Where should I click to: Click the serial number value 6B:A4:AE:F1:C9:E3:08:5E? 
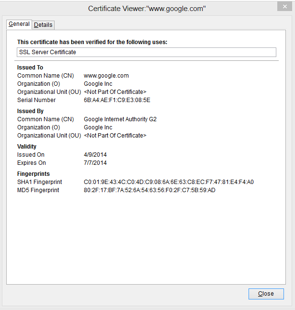click(x=117, y=100)
